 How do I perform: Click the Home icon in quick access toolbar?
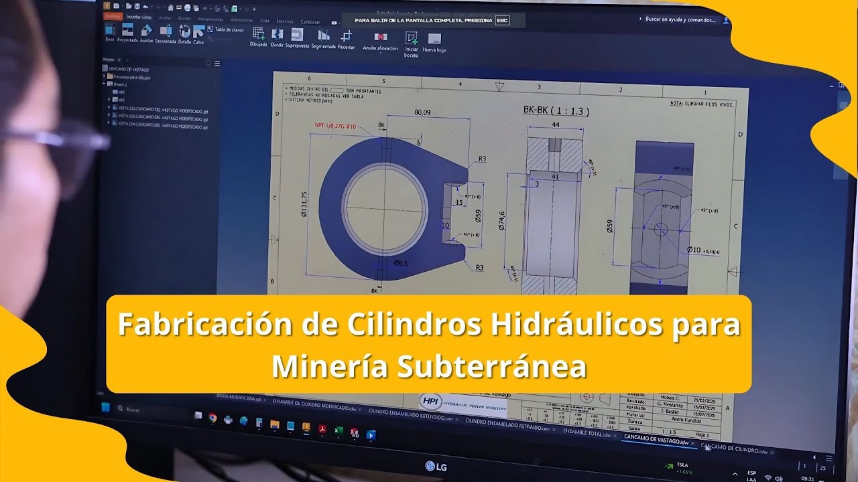(170, 8)
